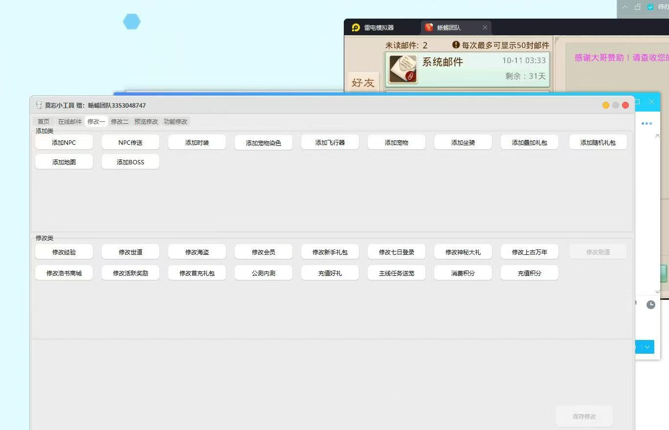Open the 好友 side tab in game
Image resolution: width=669 pixels, height=430 pixels.
click(363, 83)
